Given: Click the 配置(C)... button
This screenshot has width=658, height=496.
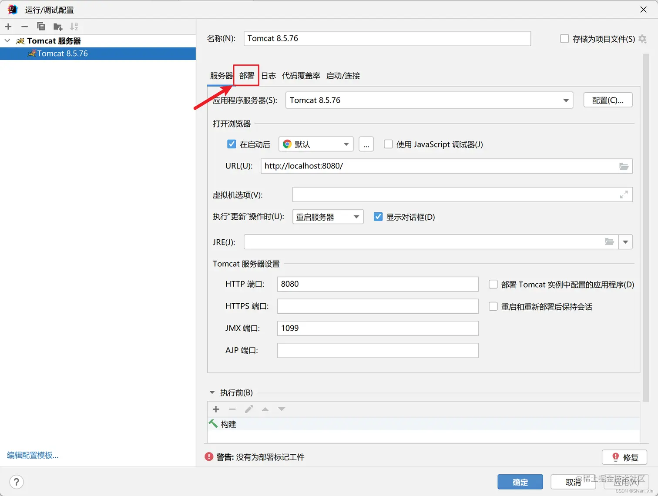Looking at the screenshot, I should 608,100.
